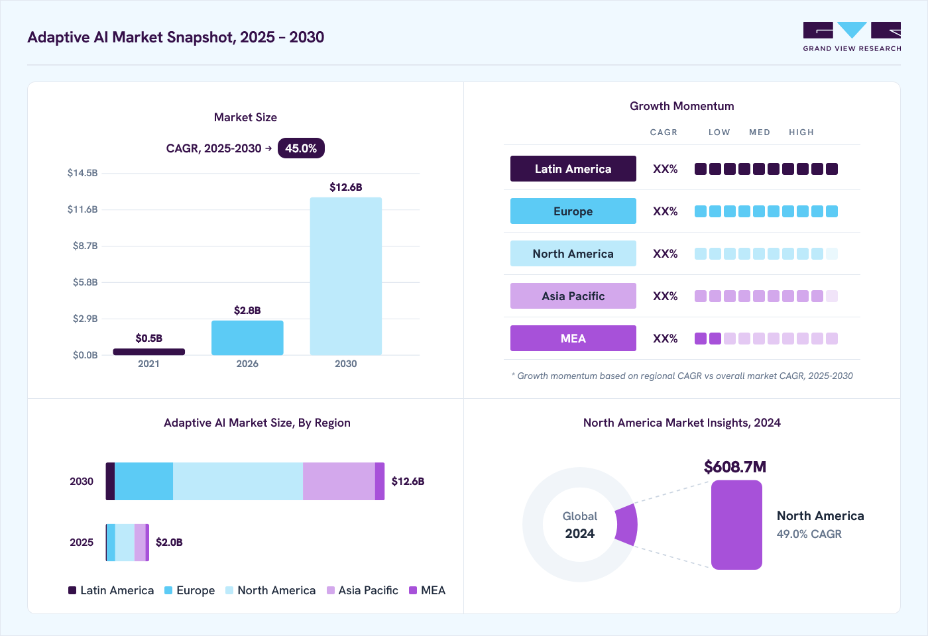Click the 2021 market size bar
The height and width of the screenshot is (636, 928).
click(149, 352)
